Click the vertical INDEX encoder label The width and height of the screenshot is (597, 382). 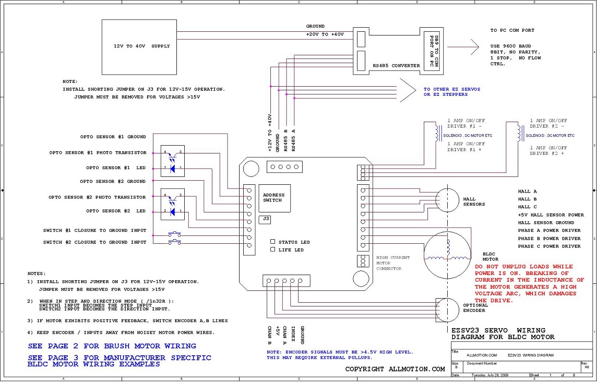pos(293,334)
